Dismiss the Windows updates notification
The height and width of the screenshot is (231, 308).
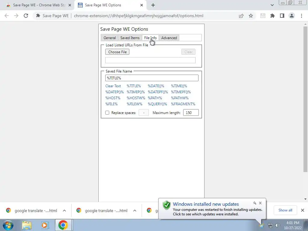click(x=260, y=203)
